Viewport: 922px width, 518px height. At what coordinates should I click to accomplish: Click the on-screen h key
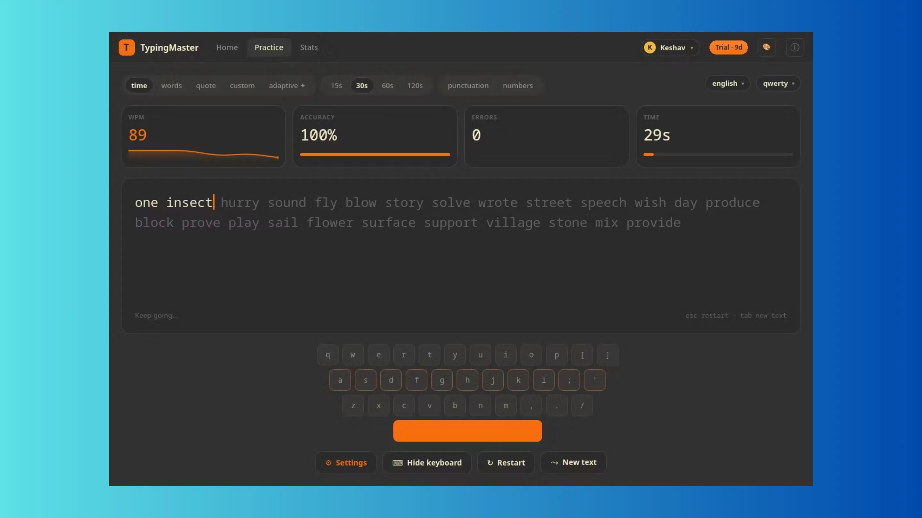467,380
